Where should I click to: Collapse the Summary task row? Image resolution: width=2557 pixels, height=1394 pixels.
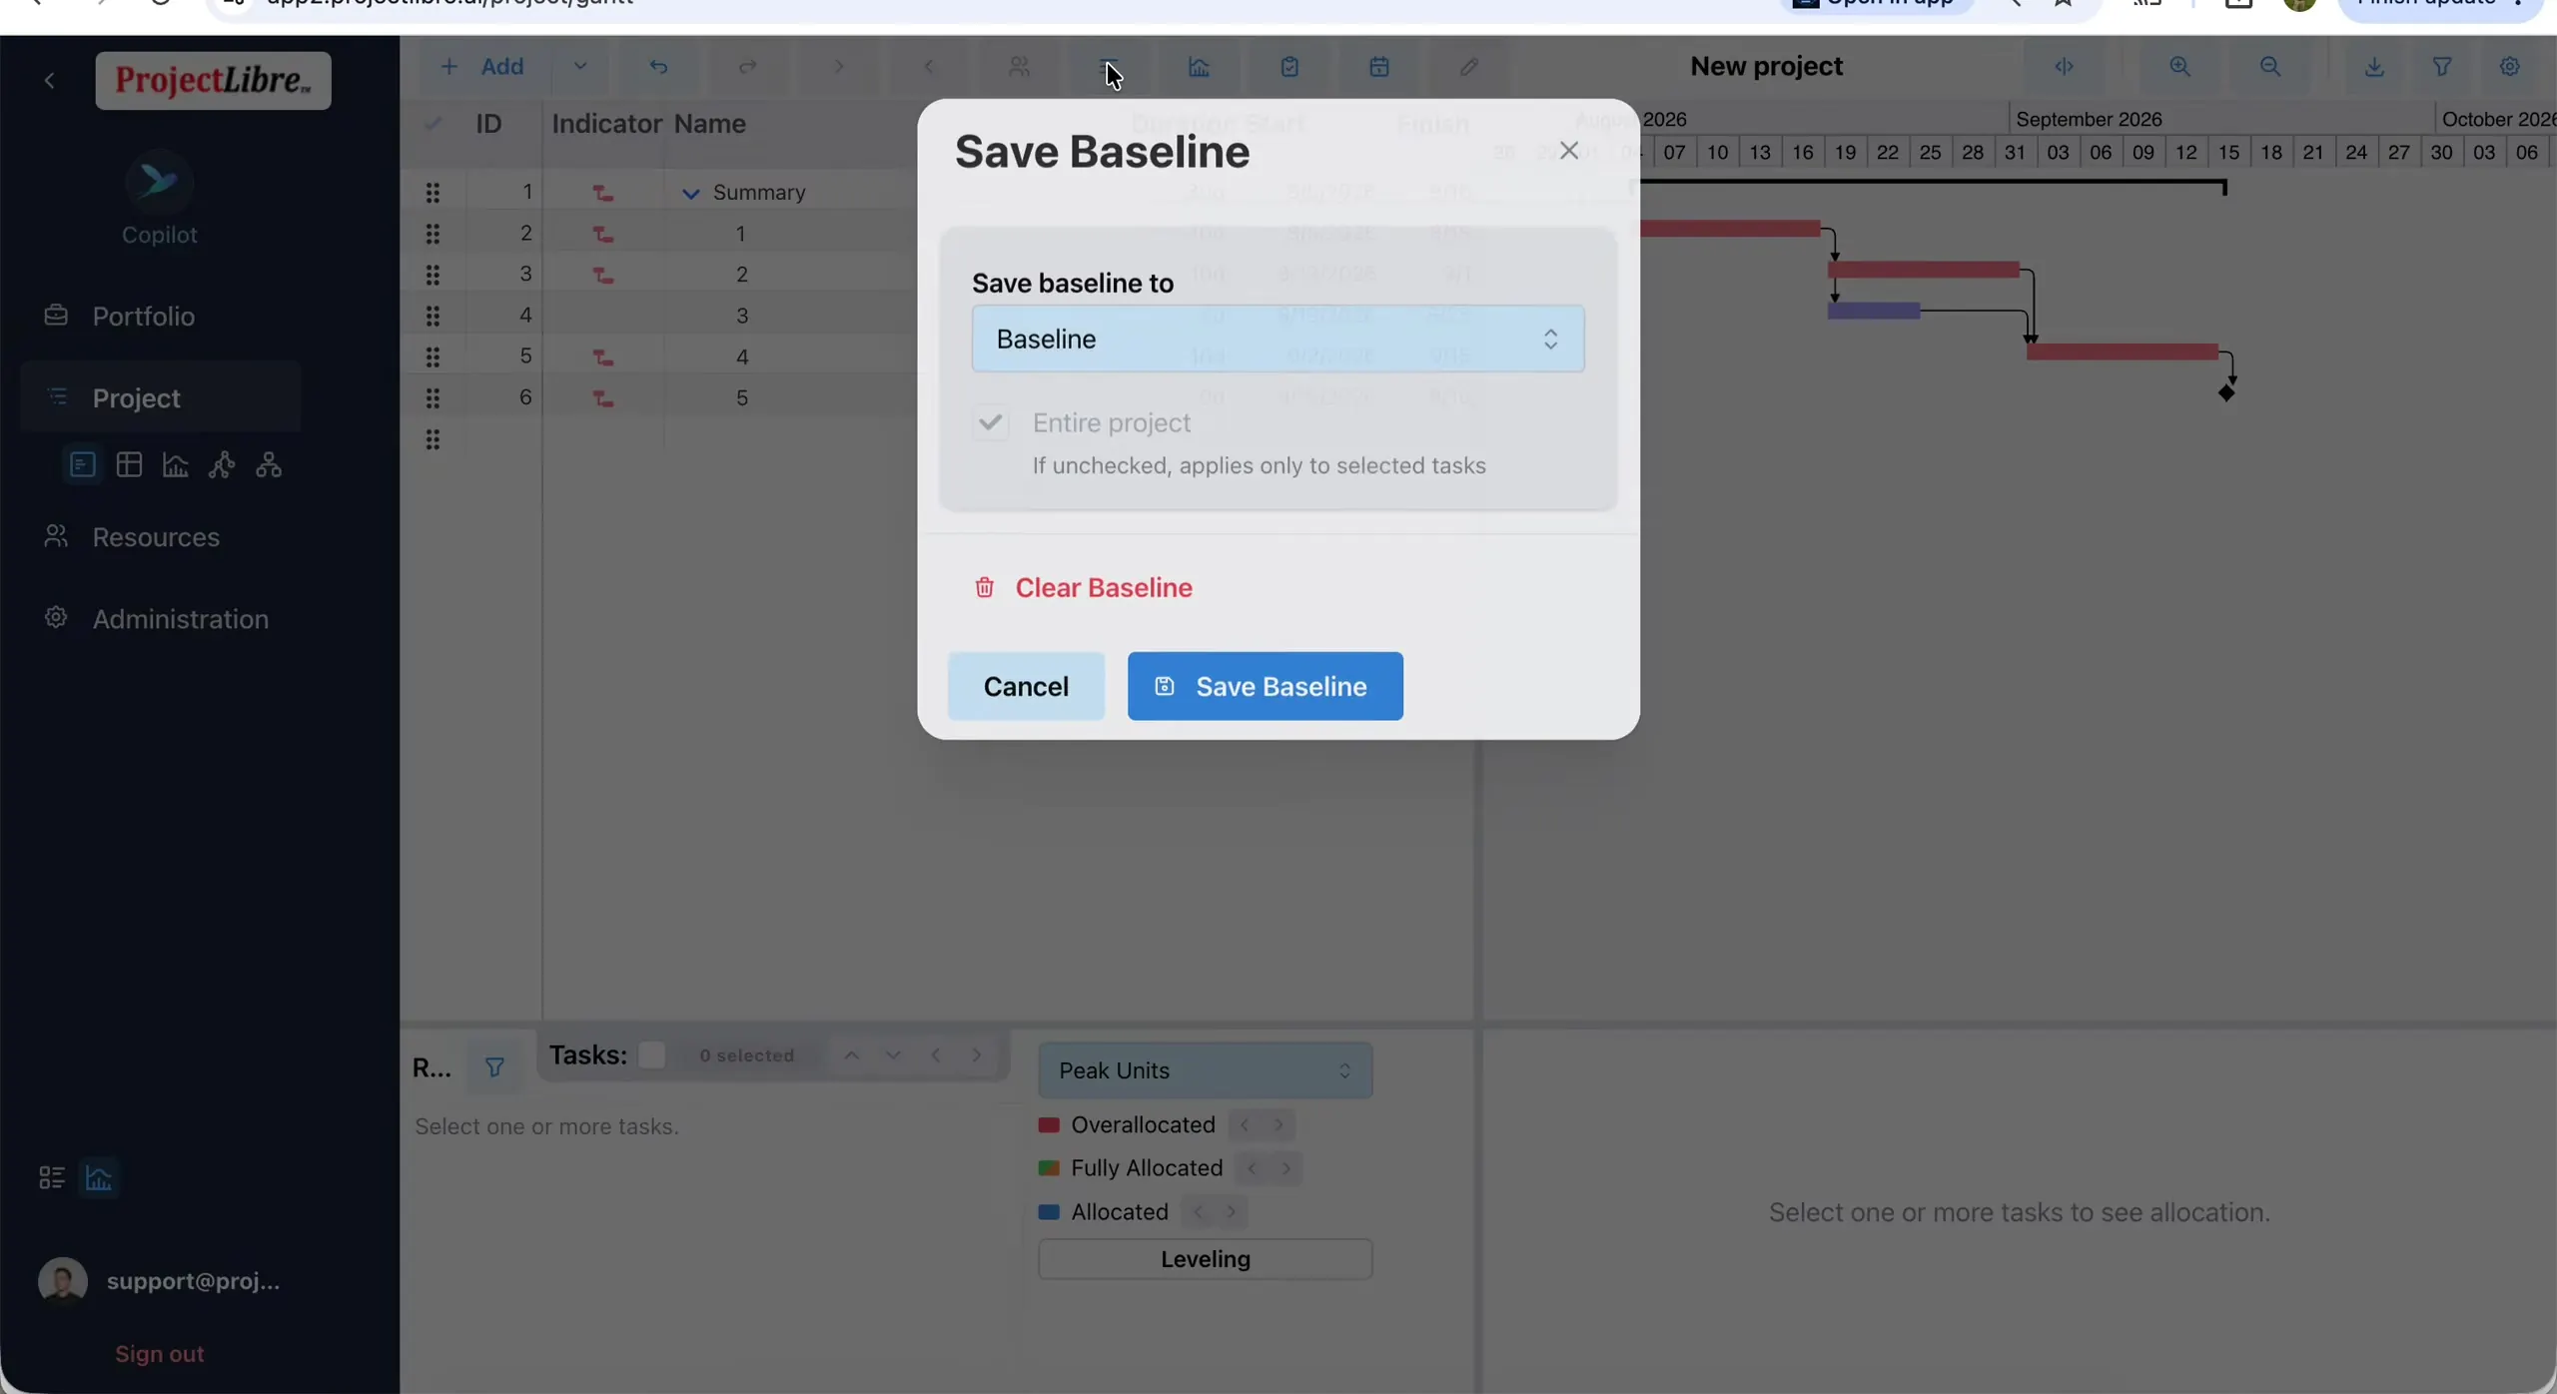tap(690, 193)
